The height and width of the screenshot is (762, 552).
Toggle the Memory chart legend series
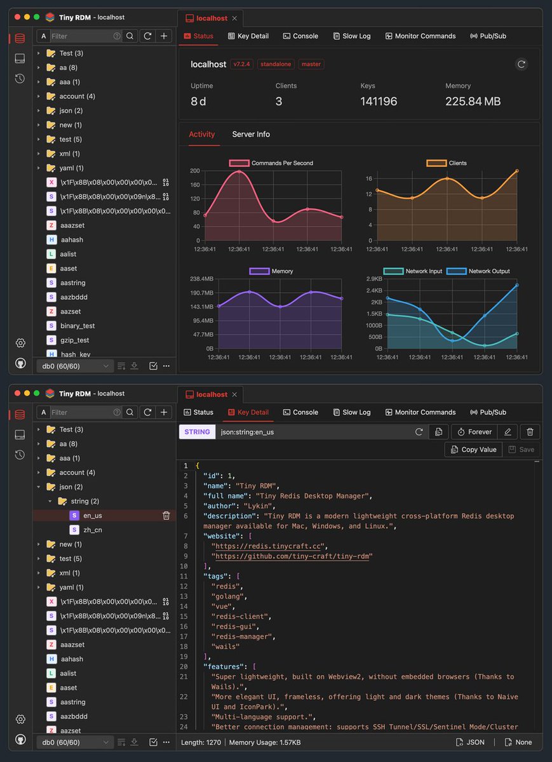[x=271, y=271]
